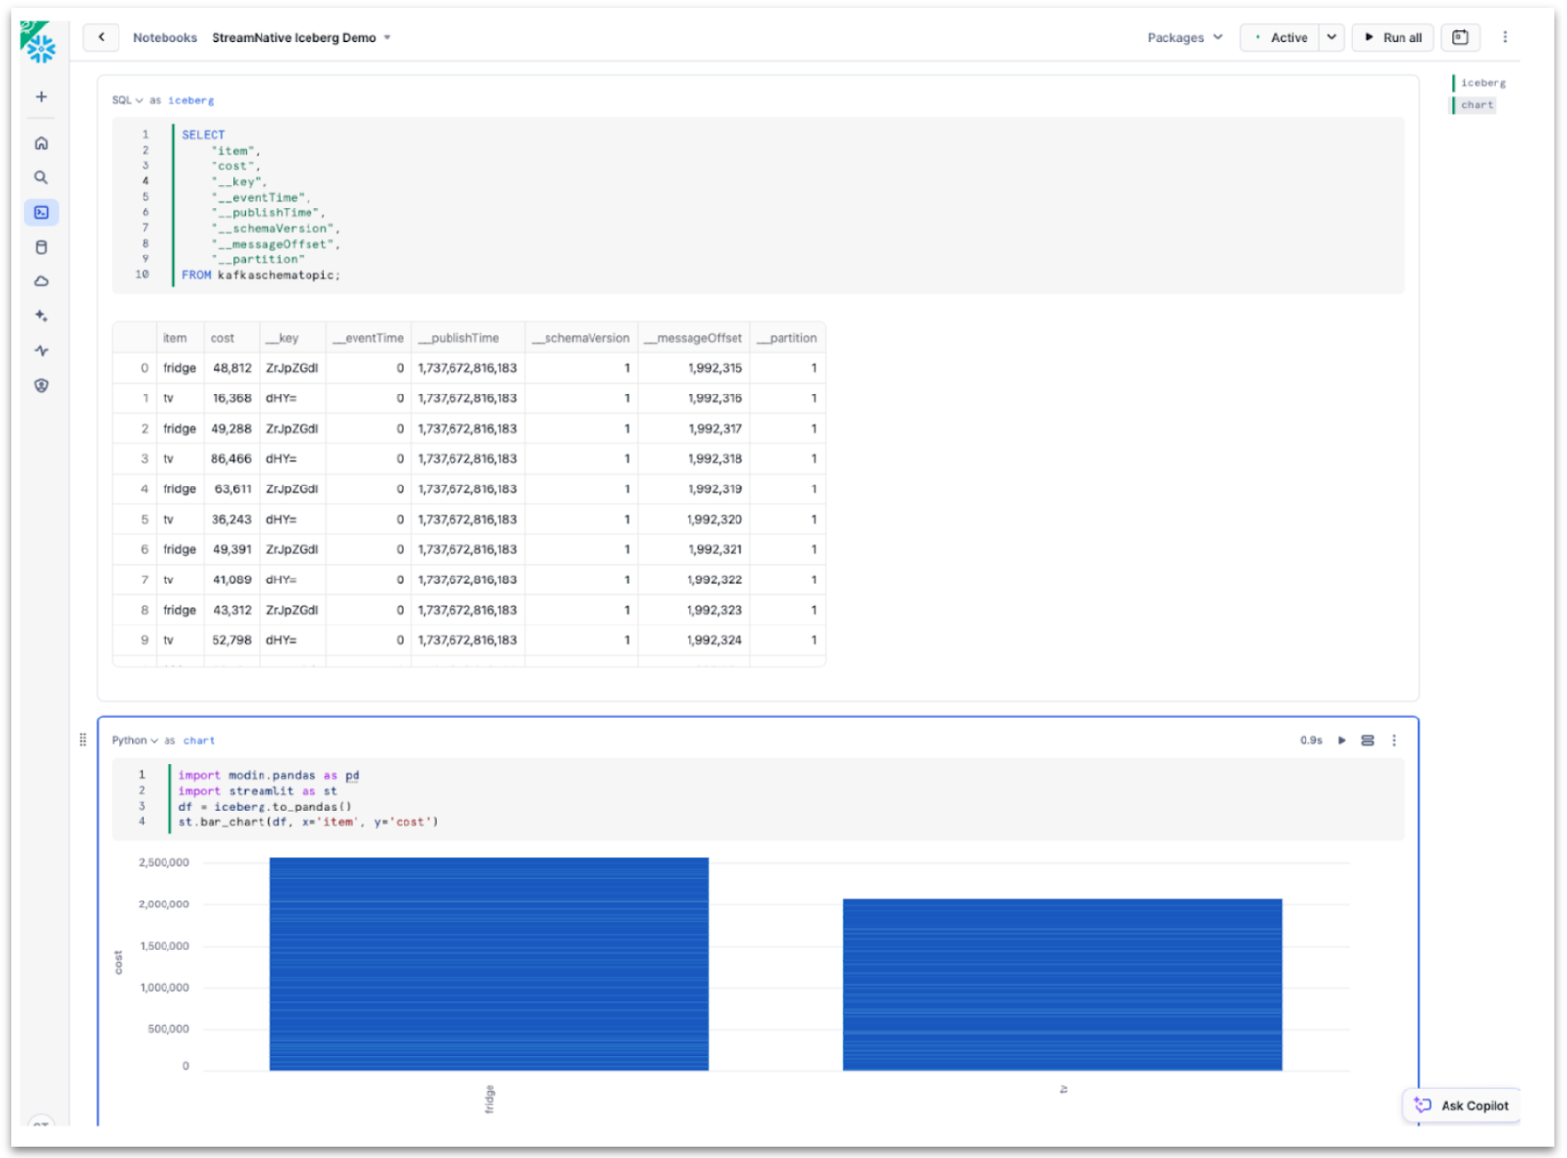Click the Notebooks breadcrumb link
Image resolution: width=1567 pixels, height=1158 pixels.
coord(165,37)
